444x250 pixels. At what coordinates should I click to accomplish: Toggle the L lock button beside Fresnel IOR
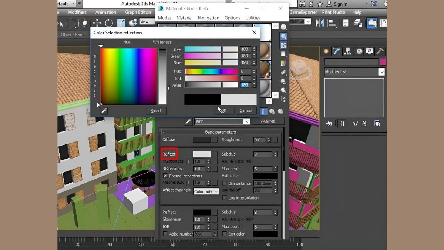[x=189, y=183]
